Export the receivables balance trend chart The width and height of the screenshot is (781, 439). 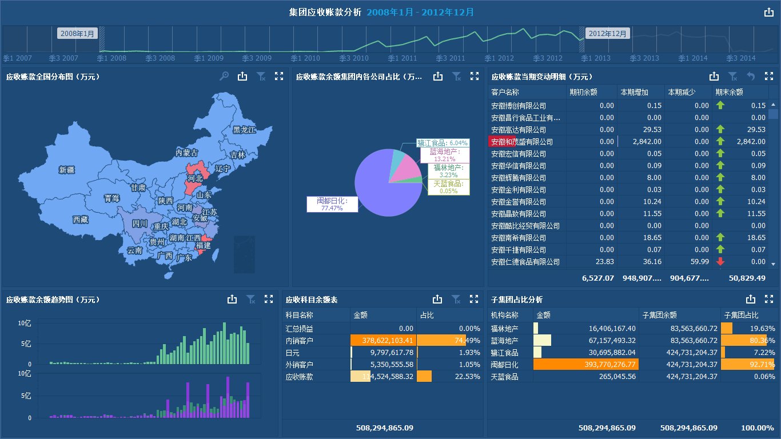coord(232,299)
